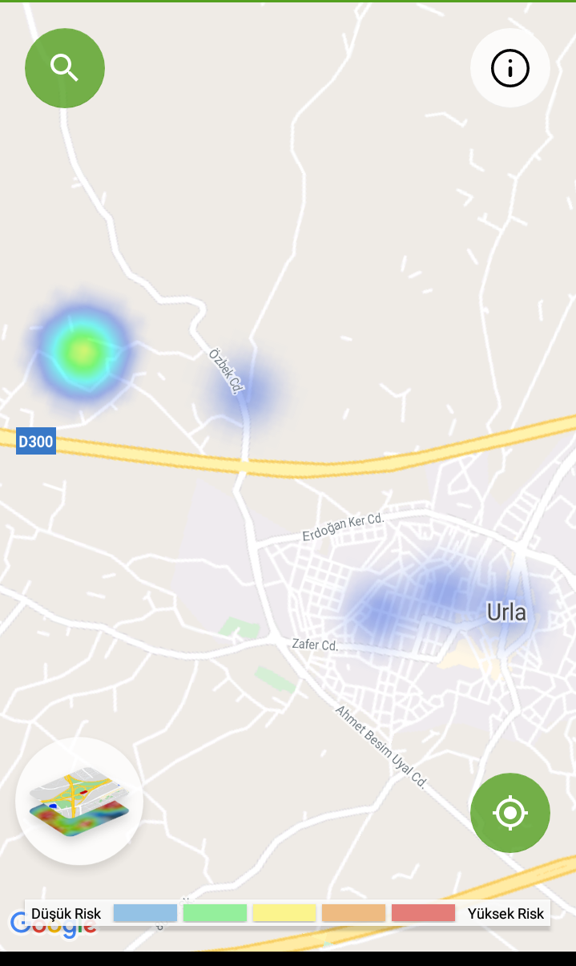Open the green search button
The width and height of the screenshot is (576, 966).
pyautogui.click(x=65, y=68)
